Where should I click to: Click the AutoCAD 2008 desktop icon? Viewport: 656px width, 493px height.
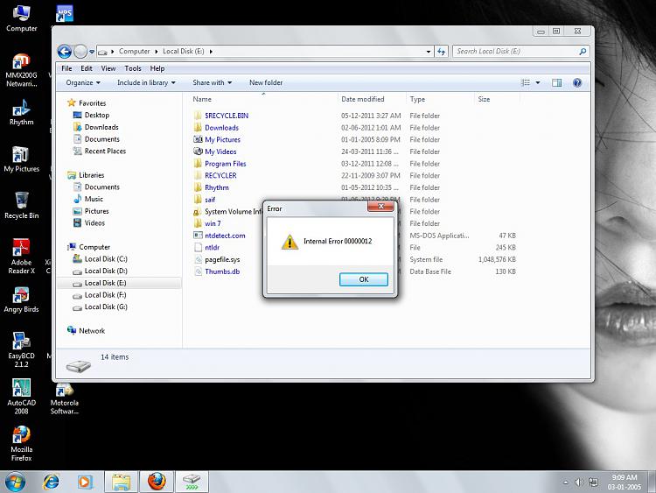pos(21,397)
